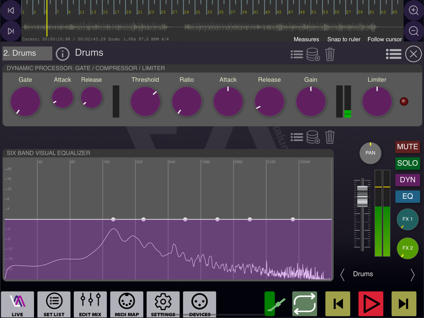Open the MIDI MAP screen

click(127, 304)
